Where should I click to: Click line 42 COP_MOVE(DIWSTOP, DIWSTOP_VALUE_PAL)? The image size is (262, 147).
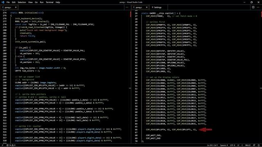coord(168,60)
